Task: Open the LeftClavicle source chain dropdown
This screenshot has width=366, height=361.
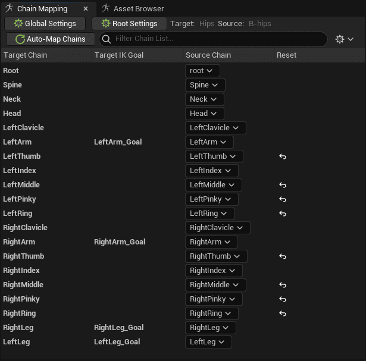Action: 215,128
